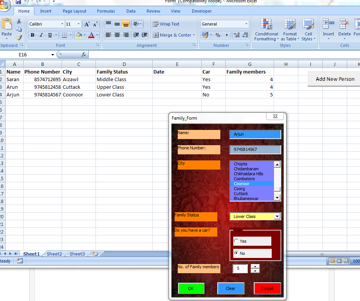Open the font name dropdown

pos(62,24)
